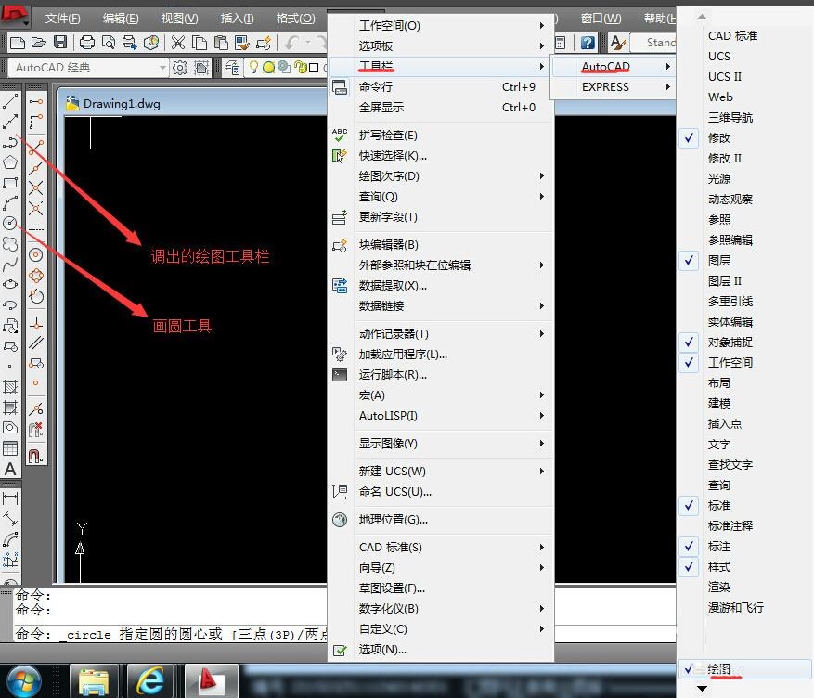814x698 pixels.
Task: Choose 块编辑器(B) from the menu
Action: pyautogui.click(x=440, y=244)
